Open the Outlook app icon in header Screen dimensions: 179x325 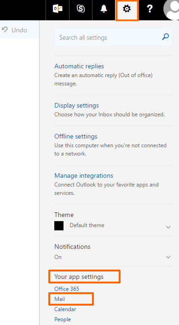tap(58, 9)
